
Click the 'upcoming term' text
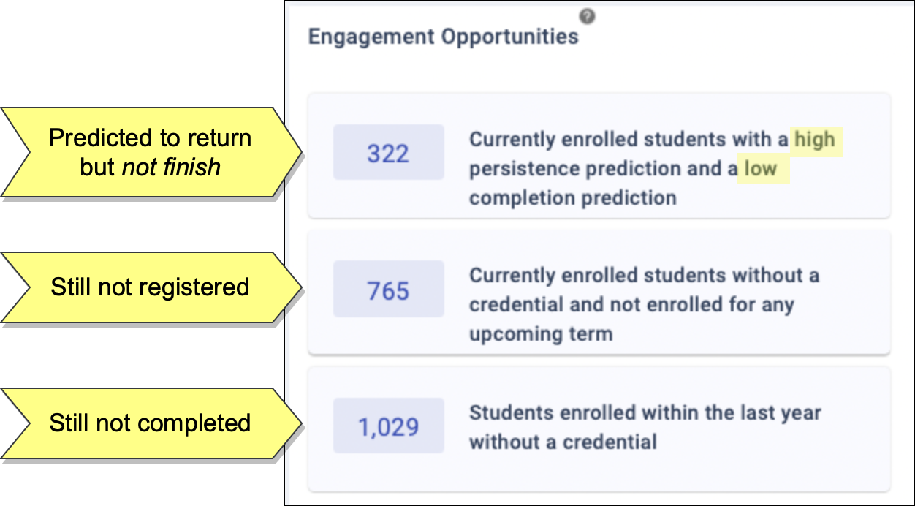tap(540, 334)
